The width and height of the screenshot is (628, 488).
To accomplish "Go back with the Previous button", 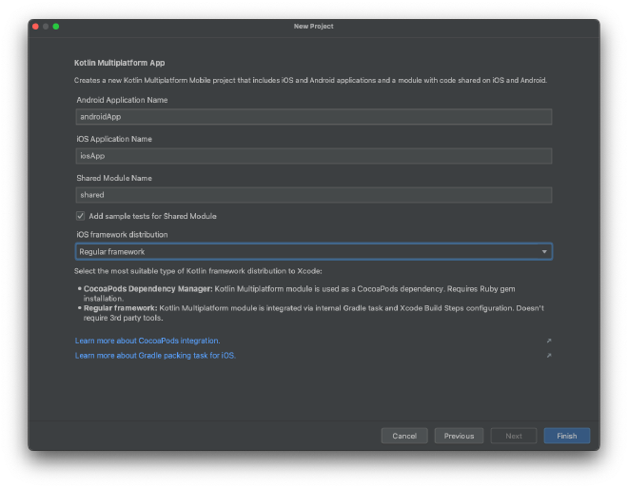I will (459, 436).
